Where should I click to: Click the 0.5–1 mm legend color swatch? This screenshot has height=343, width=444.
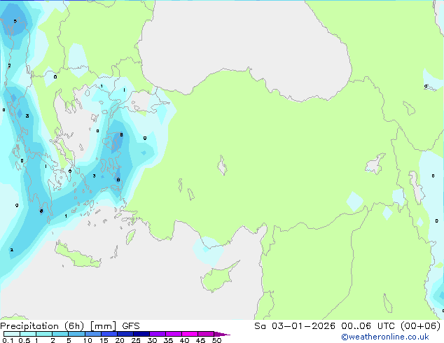coord(28,334)
